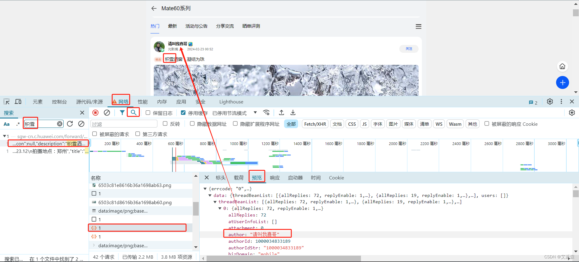Enable the 保留日志 checkbox
The width and height of the screenshot is (579, 262).
coord(148,112)
